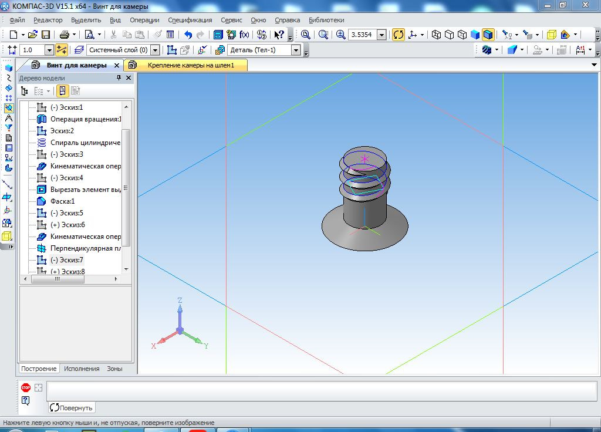Create a new document with the New icon

(x=13, y=35)
